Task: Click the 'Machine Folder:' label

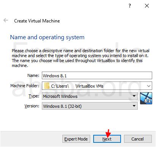Action: [25, 86]
